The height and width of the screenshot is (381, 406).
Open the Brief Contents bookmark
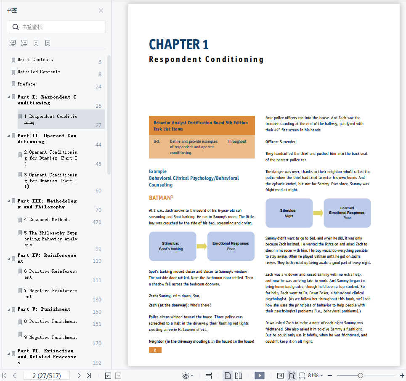pos(35,60)
